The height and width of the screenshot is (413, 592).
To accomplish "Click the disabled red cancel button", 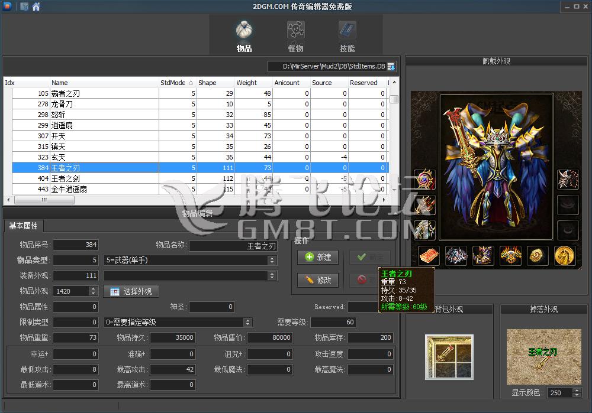I will point(363,280).
